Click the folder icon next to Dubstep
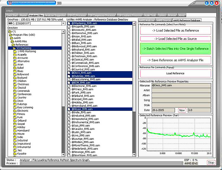The height and width of the screenshot is (170, 222). [15, 104]
